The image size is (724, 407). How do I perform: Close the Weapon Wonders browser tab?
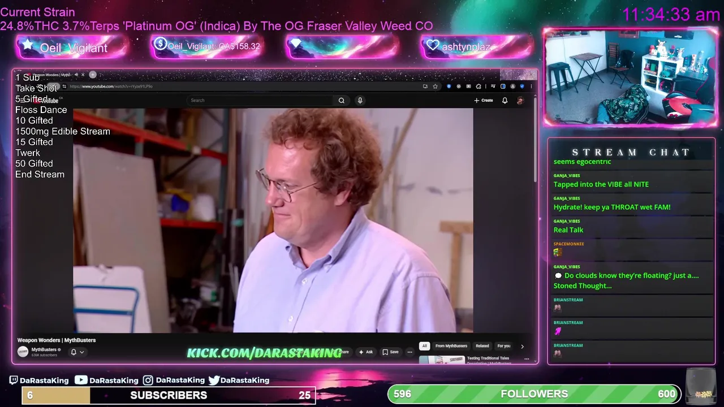tap(83, 75)
